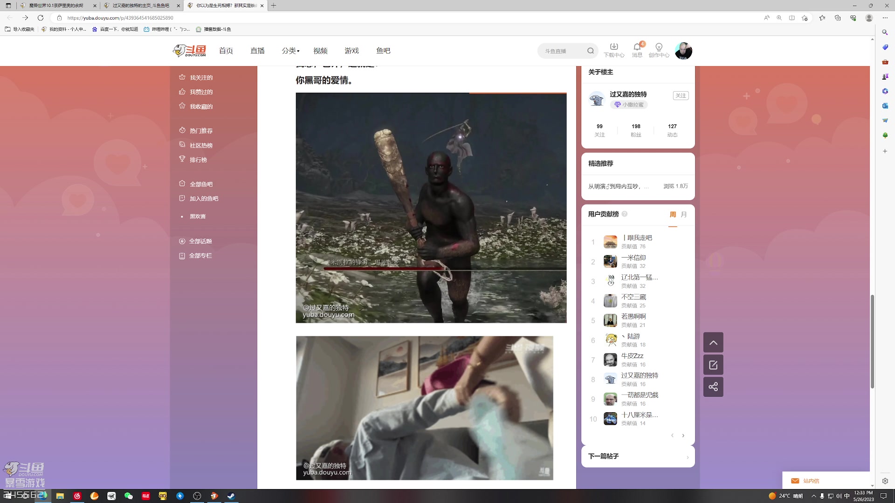Go to 直播 nav item
This screenshot has width=895, height=503.
point(257,51)
